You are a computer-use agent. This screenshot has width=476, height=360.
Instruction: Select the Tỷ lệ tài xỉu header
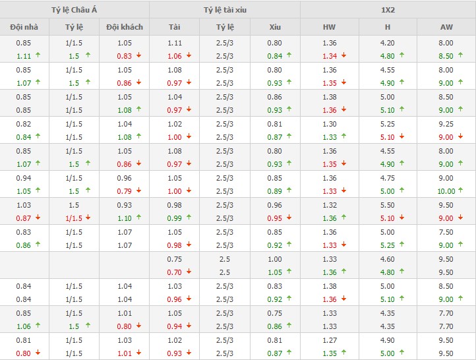pos(224,11)
